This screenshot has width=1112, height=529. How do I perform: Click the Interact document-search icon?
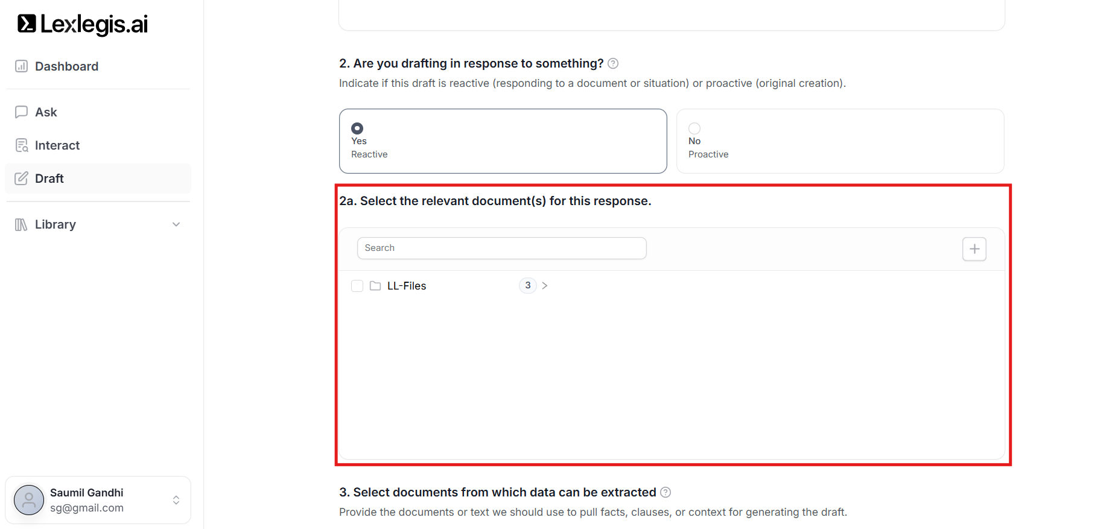click(x=21, y=145)
